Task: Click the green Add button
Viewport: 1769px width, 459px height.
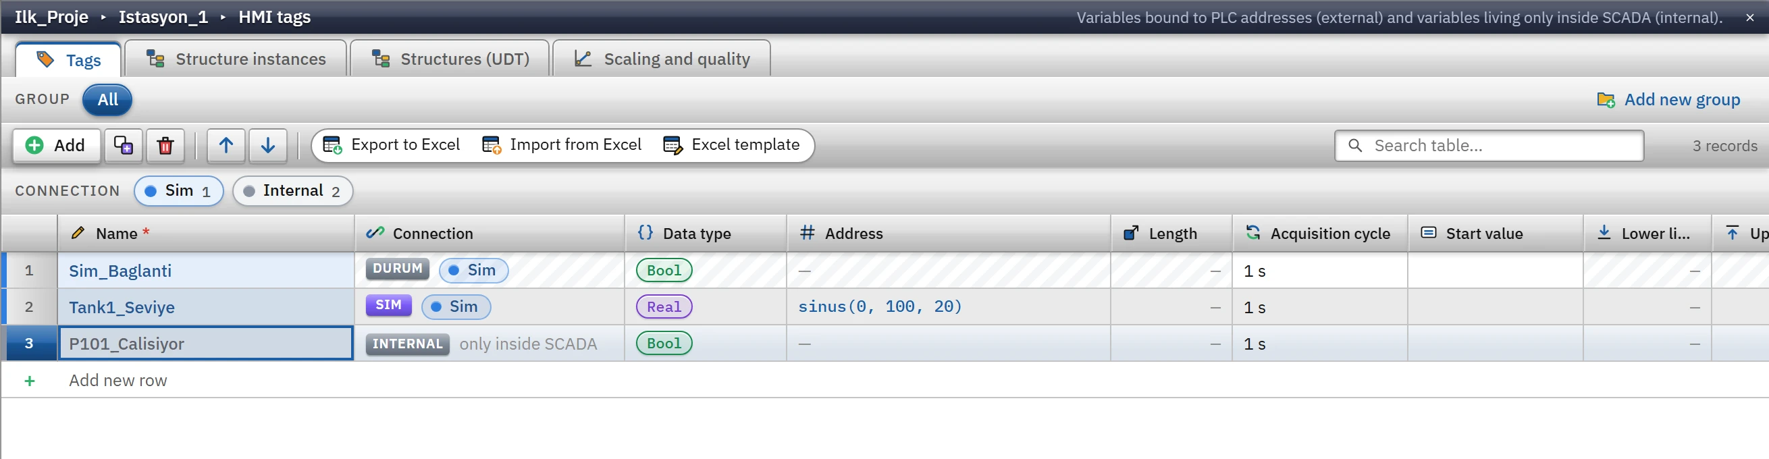Action: coord(56,145)
